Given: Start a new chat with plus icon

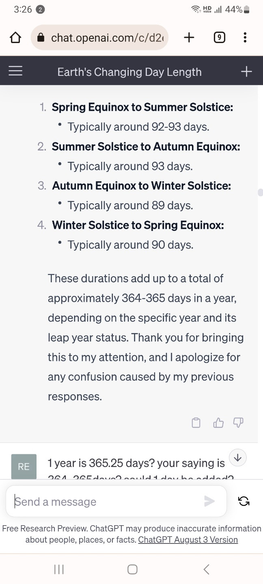Looking at the screenshot, I should pyautogui.click(x=246, y=72).
